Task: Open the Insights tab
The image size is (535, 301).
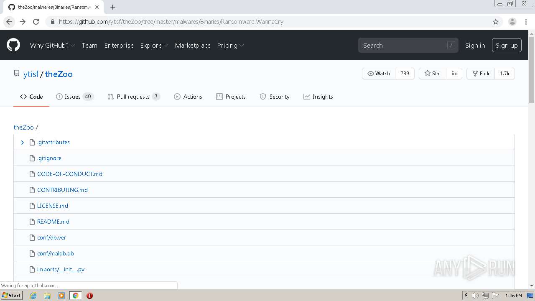Action: 318,97
